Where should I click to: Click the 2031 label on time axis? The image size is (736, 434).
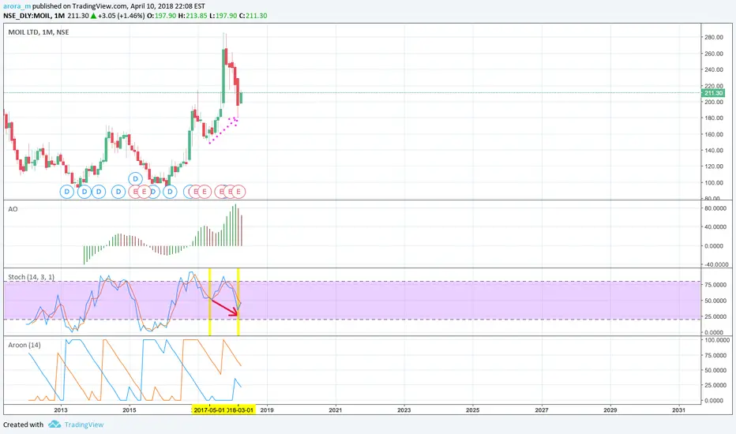[678, 410]
